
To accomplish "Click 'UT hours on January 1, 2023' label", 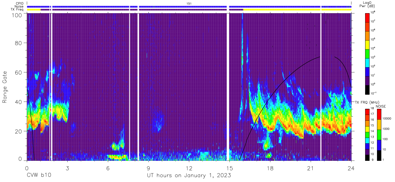I will point(189,176).
